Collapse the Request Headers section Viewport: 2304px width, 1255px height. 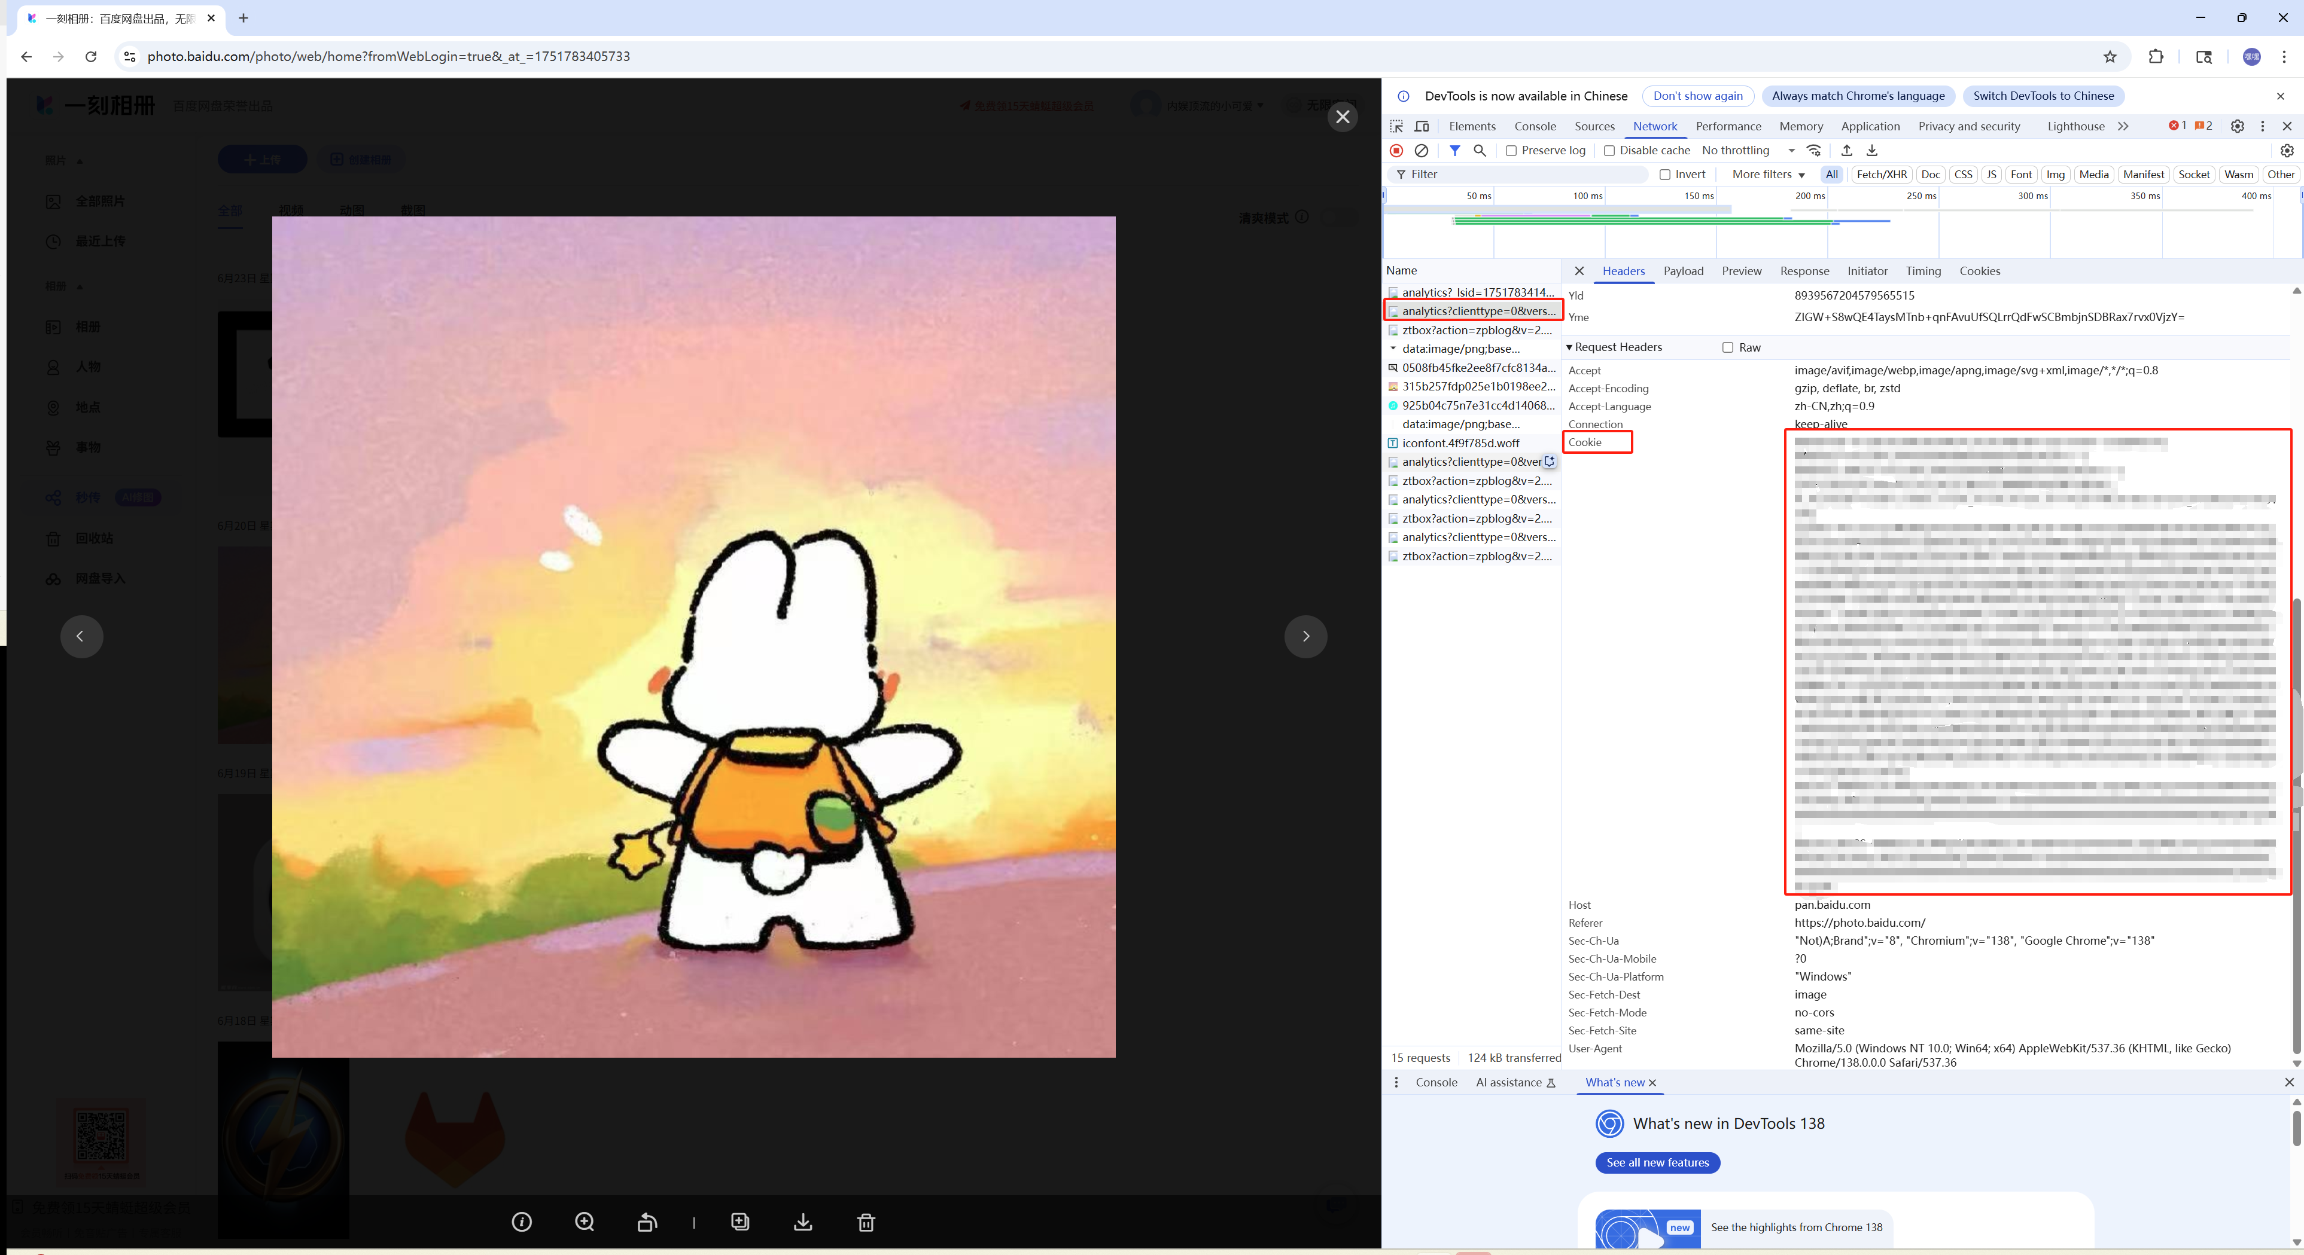pyautogui.click(x=1614, y=347)
